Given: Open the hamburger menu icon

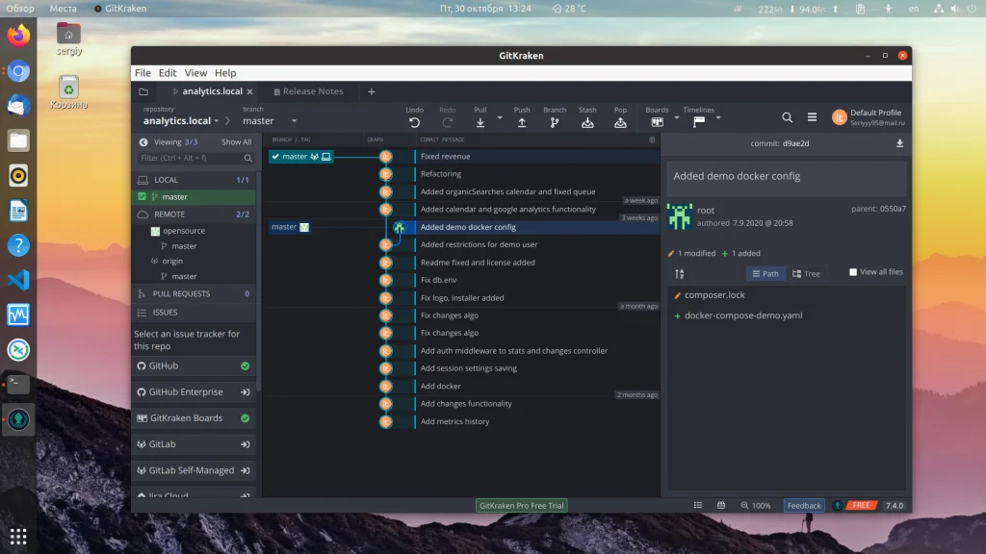Looking at the screenshot, I should pyautogui.click(x=812, y=117).
